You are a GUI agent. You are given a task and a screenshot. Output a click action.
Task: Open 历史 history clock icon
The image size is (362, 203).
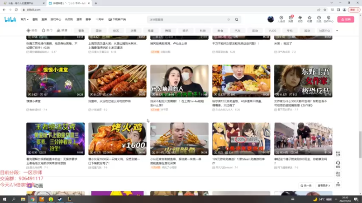pyautogui.click(x=319, y=19)
